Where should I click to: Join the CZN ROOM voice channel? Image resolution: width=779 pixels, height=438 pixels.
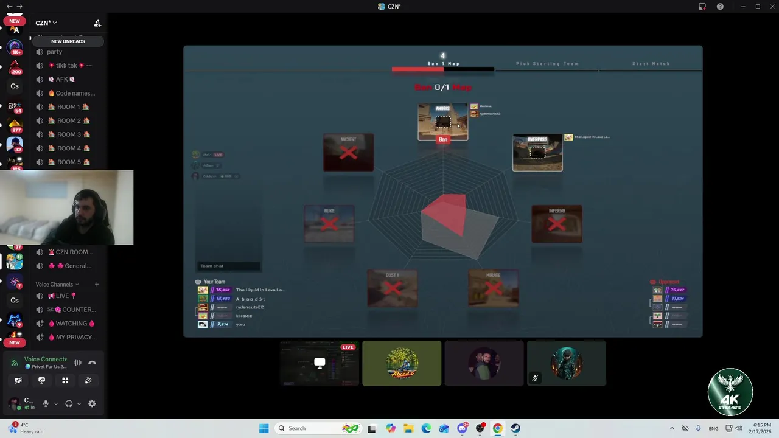(x=68, y=252)
